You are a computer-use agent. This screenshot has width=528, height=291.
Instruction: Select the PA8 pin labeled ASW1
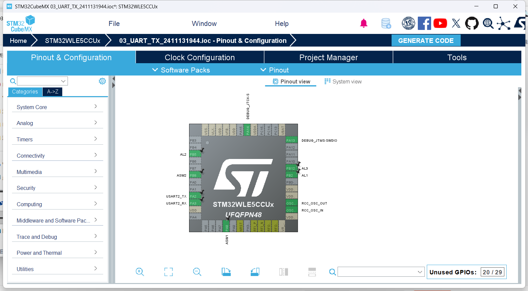point(226,226)
